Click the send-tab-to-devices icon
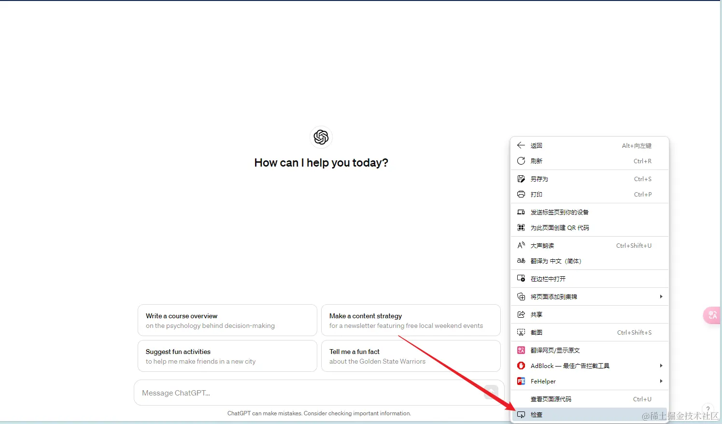The image size is (722, 424). 521,212
